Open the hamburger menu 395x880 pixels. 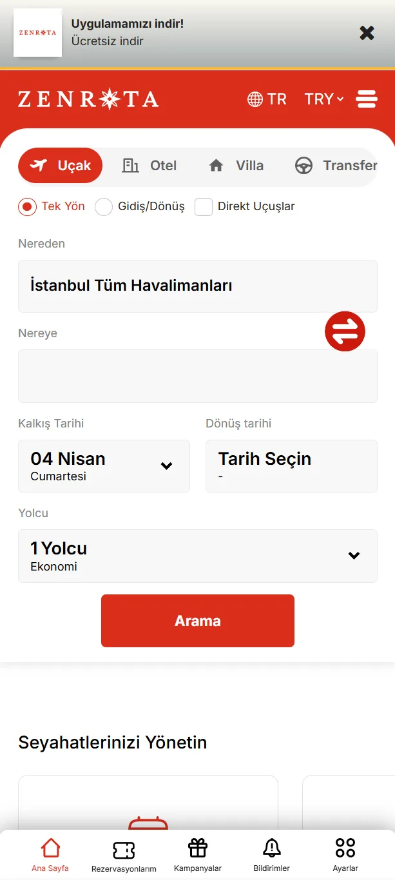tap(367, 99)
